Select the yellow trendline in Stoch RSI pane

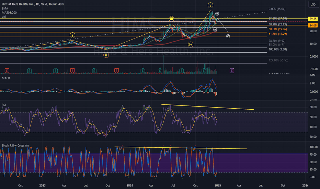(x=181, y=148)
